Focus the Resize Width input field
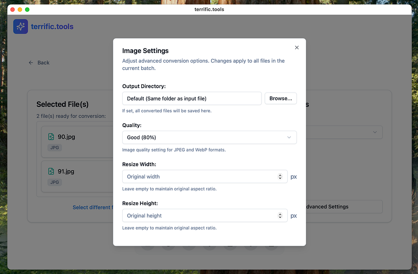Viewport: 418px width, 274px height. pyautogui.click(x=201, y=177)
